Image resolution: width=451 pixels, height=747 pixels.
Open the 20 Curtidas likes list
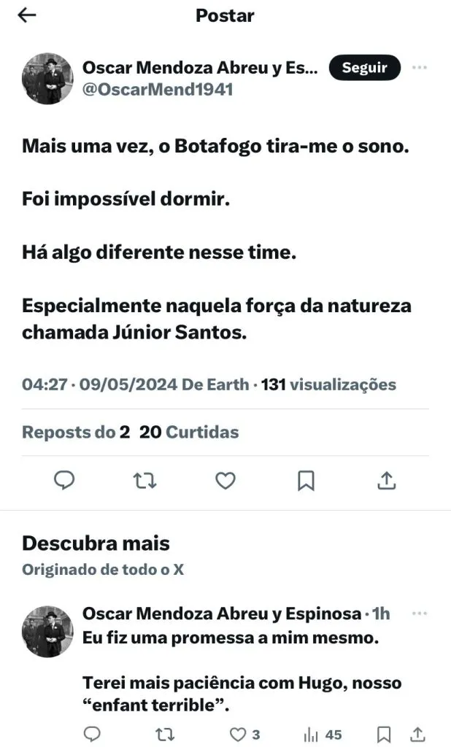coord(189,432)
